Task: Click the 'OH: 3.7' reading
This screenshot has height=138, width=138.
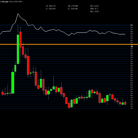Action: click(94, 9)
